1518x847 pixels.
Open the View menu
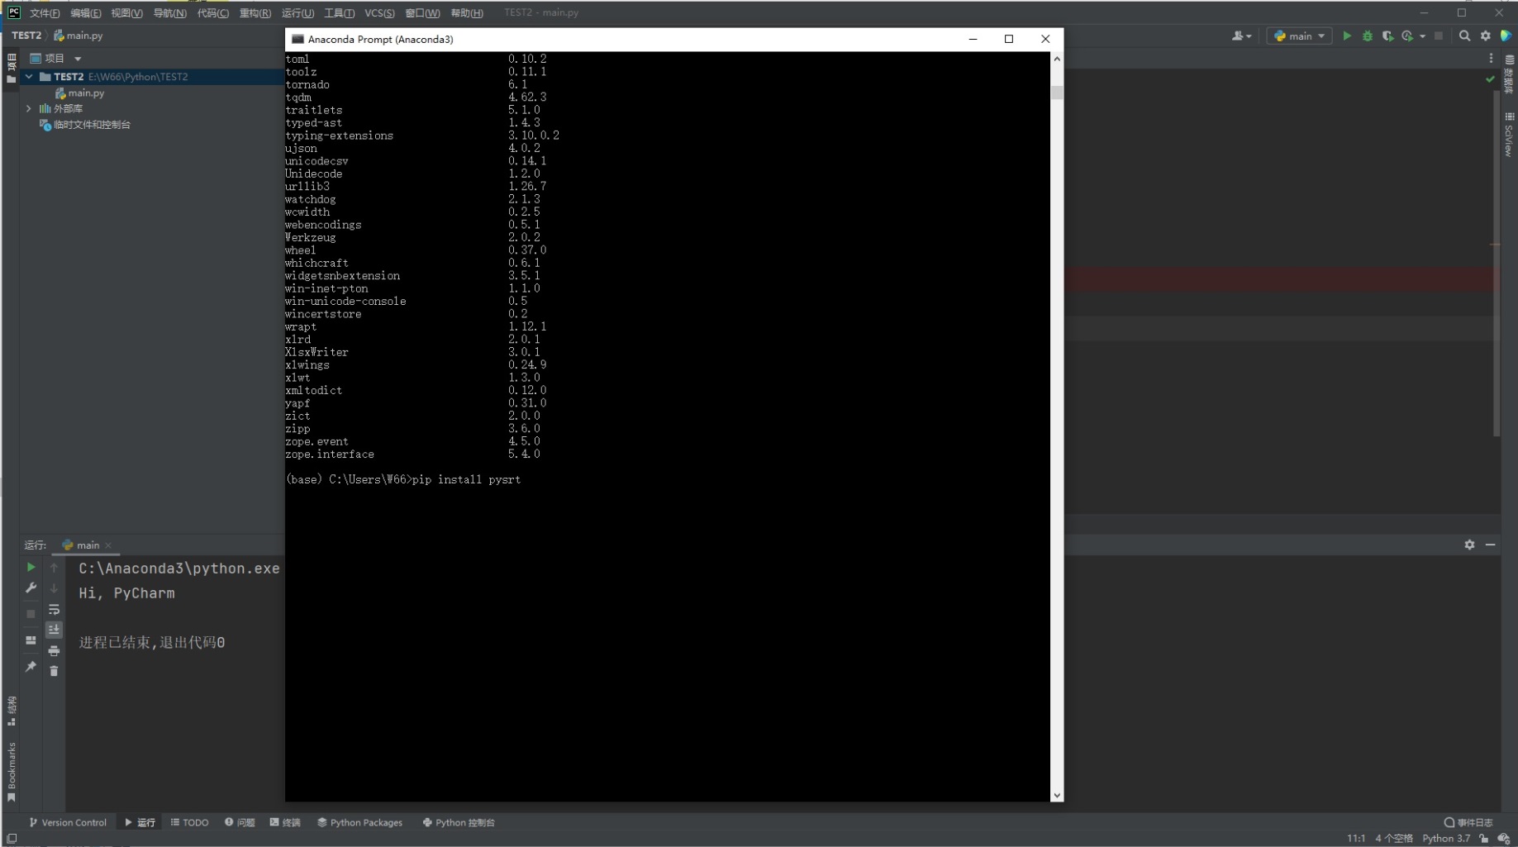[126, 12]
